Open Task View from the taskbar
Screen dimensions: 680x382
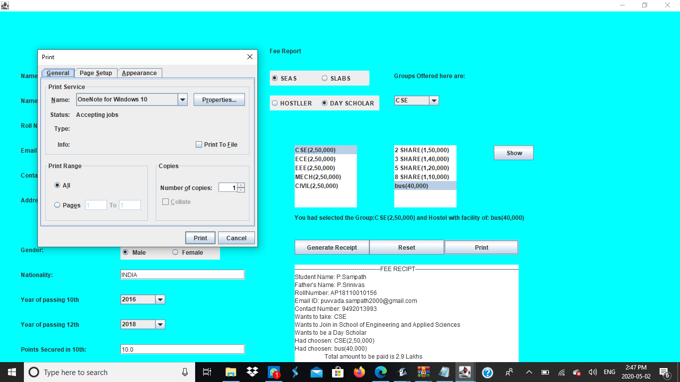click(207, 372)
